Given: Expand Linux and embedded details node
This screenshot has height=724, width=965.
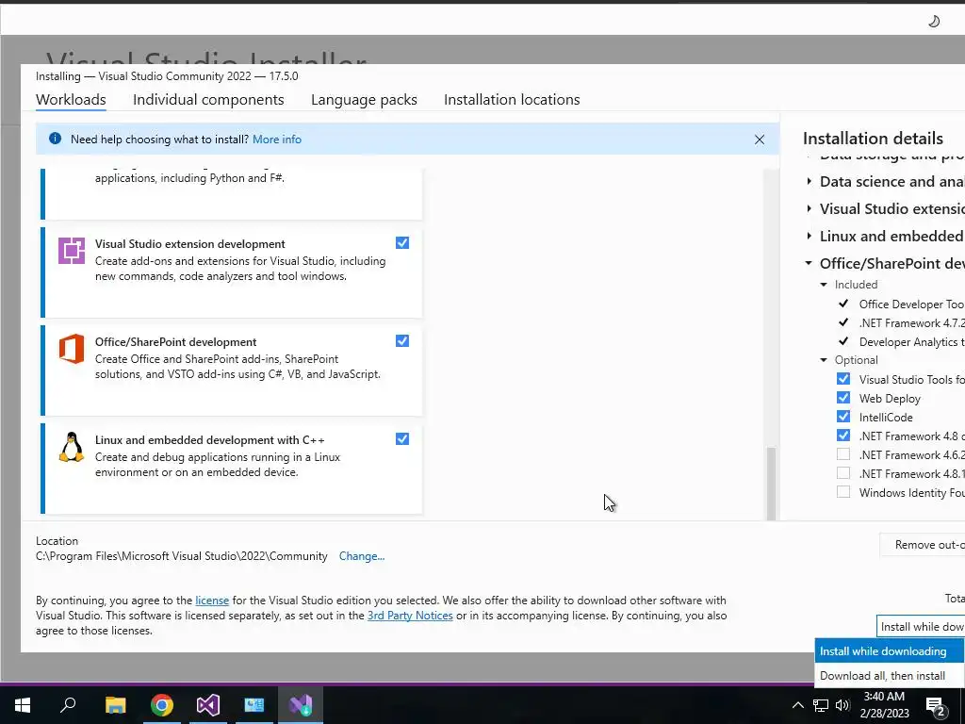Looking at the screenshot, I should [809, 236].
